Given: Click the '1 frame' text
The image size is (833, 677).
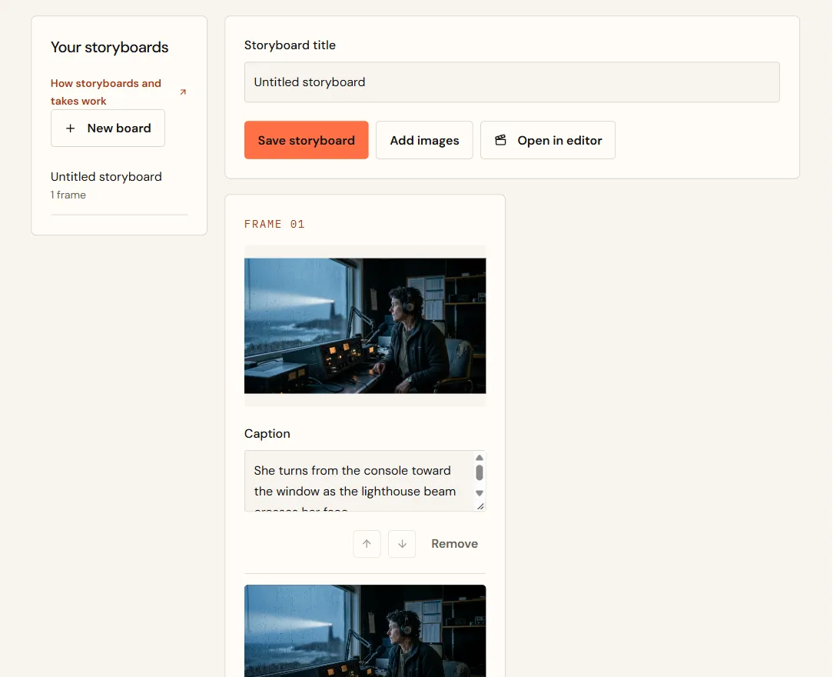Looking at the screenshot, I should coord(68,195).
